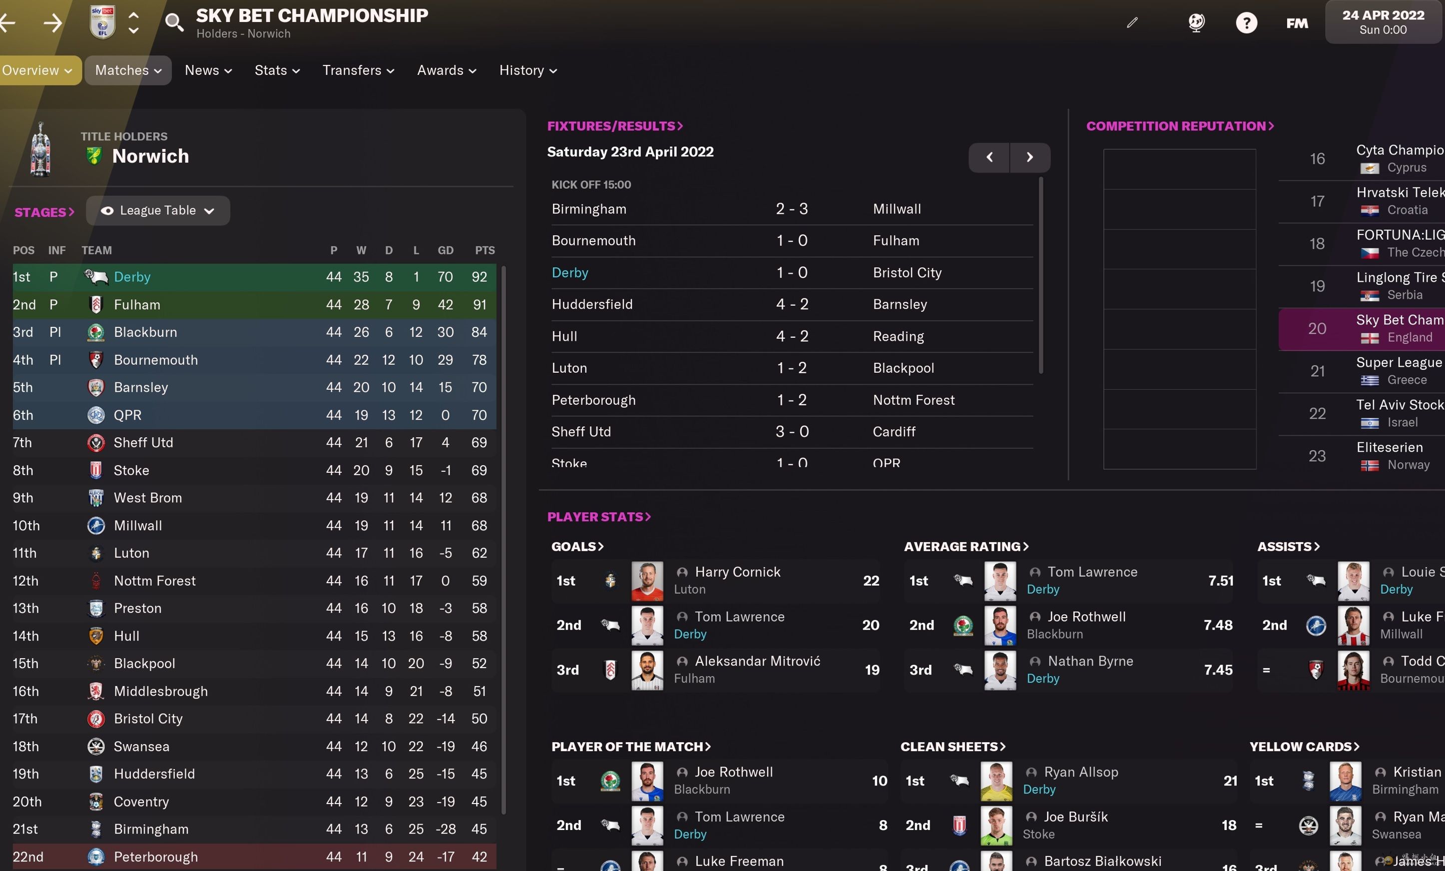Click the Sky Bet EFL competition badge
The image size is (1445, 871).
pos(102,22)
